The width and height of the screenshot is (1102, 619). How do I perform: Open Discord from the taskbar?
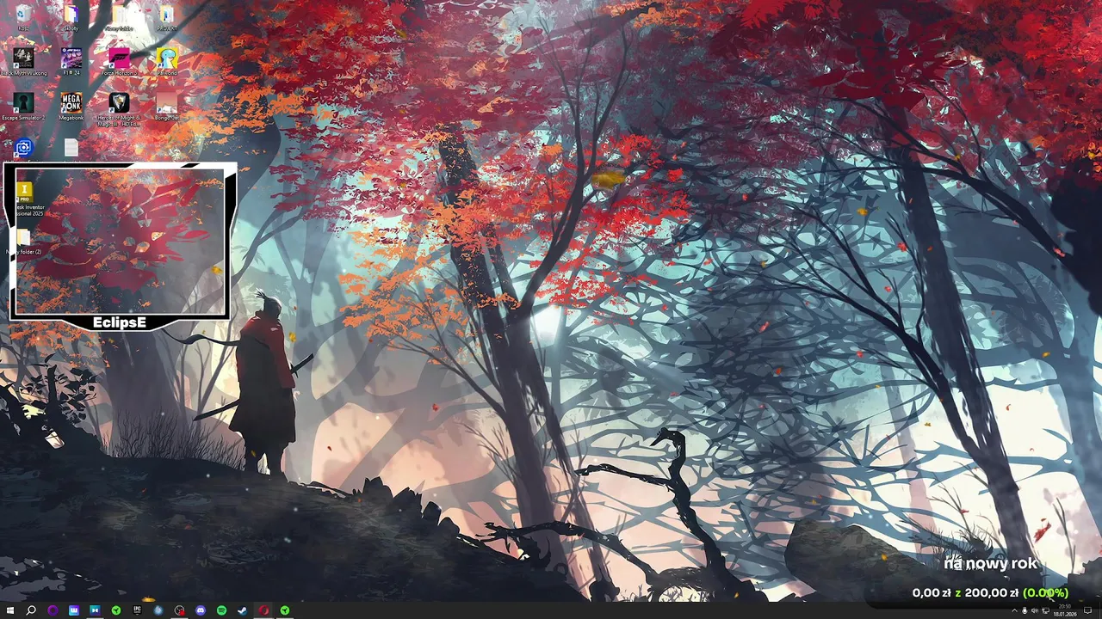tap(201, 610)
